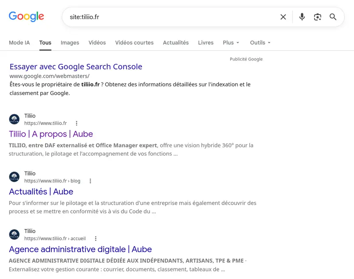
Task: Start voice search with microphone icon
Action: pos(302,17)
